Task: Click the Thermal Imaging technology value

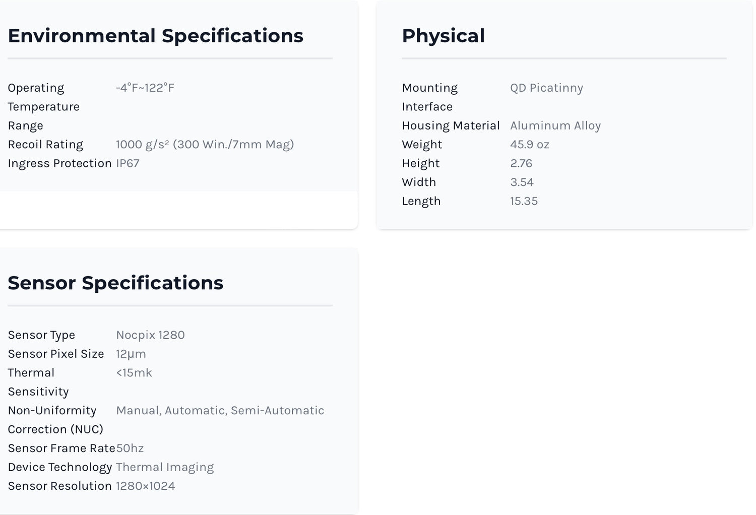Action: pyautogui.click(x=165, y=467)
